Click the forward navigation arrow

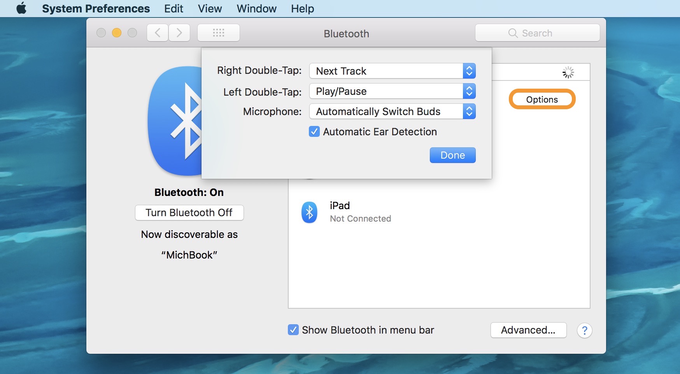(179, 33)
